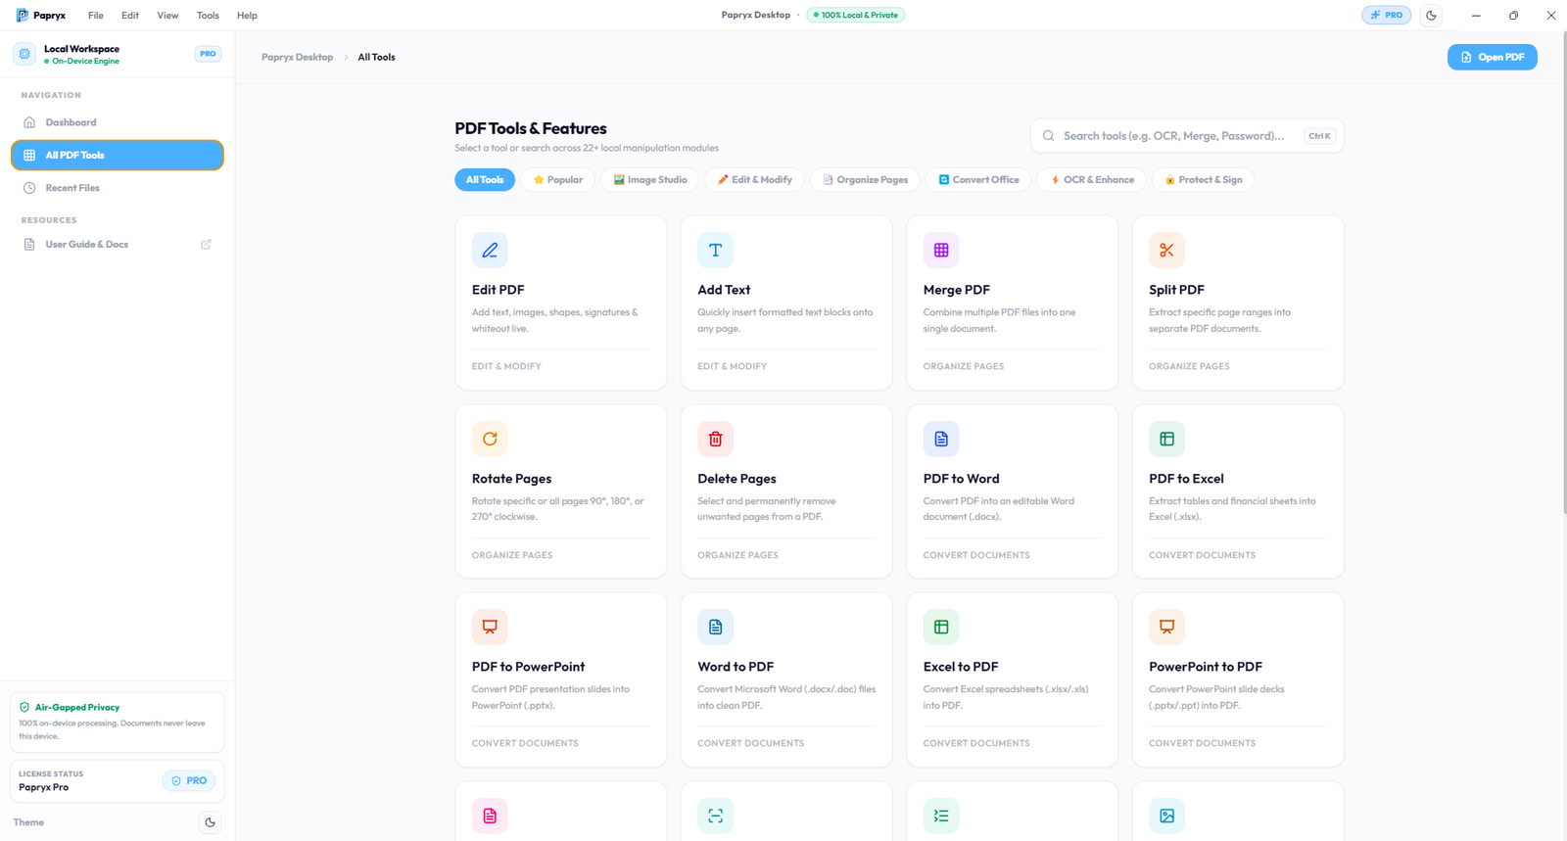
Task: Open Recent Files in sidebar
Action: click(118, 188)
